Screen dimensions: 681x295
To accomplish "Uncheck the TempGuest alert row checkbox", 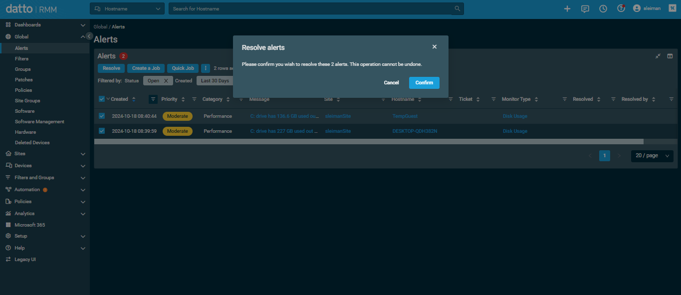I will pos(102,116).
